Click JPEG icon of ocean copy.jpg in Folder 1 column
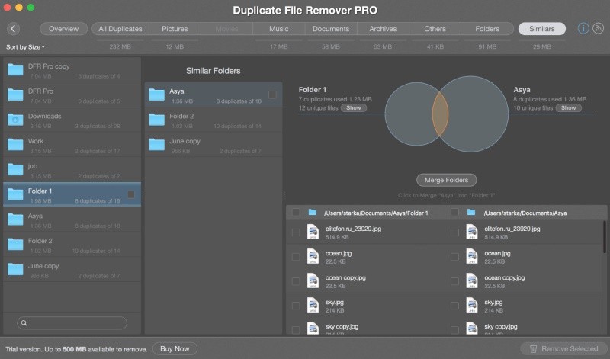Image resolution: width=610 pixels, height=359 pixels. click(x=313, y=280)
